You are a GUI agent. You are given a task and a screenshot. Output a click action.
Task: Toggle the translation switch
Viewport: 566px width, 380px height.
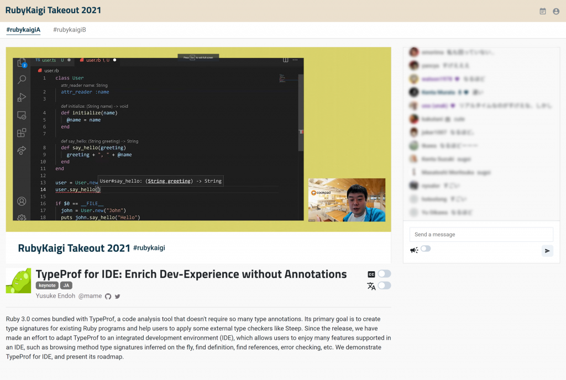coord(384,286)
